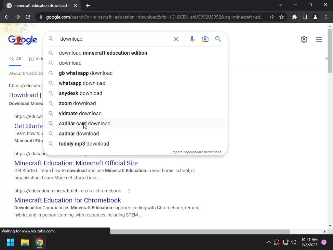Open Chrome three-dot menu
The image size is (333, 250).
tap(326, 17)
